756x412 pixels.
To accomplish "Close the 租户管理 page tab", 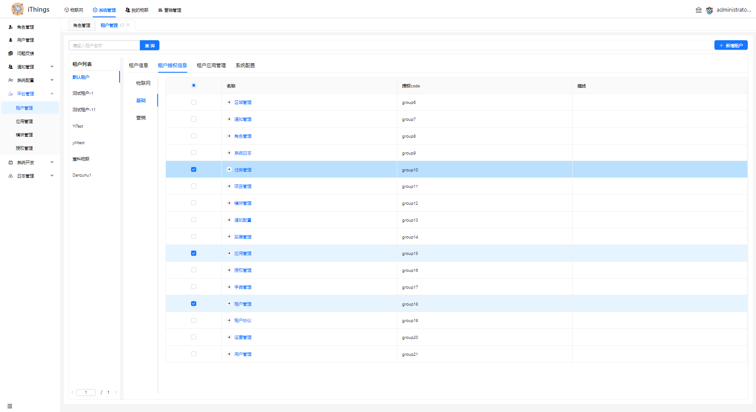I will click(128, 25).
